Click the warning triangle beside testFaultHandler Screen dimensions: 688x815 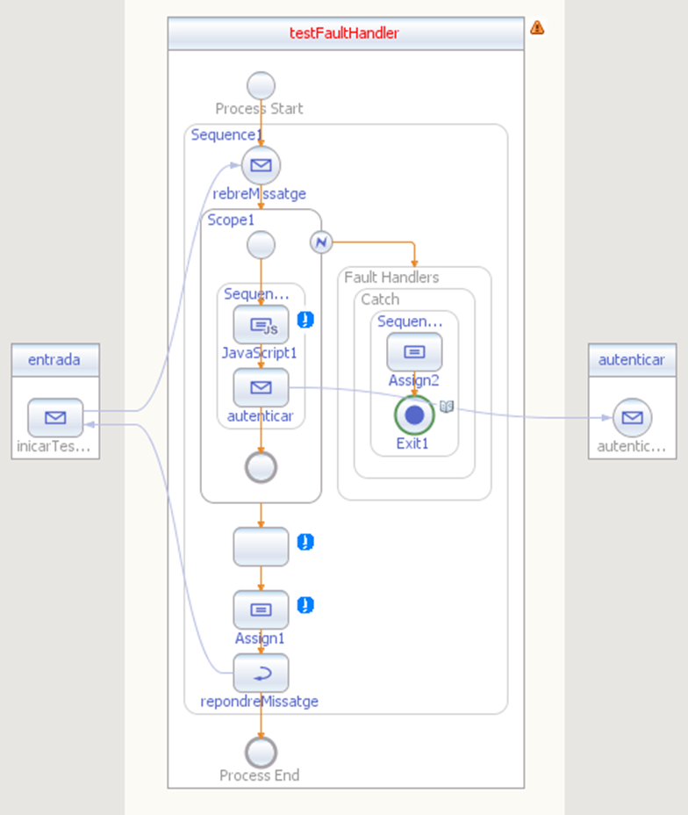537,27
